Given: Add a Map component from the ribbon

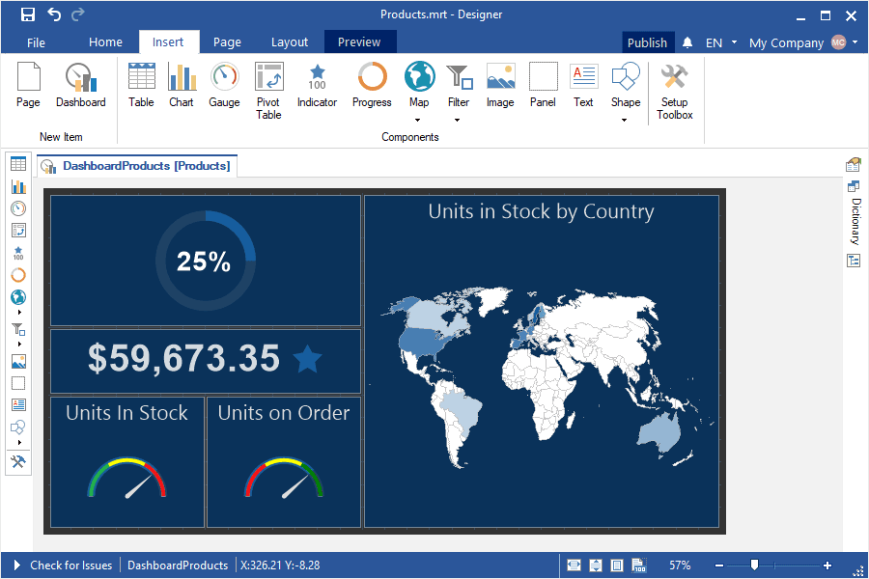Looking at the screenshot, I should [420, 85].
